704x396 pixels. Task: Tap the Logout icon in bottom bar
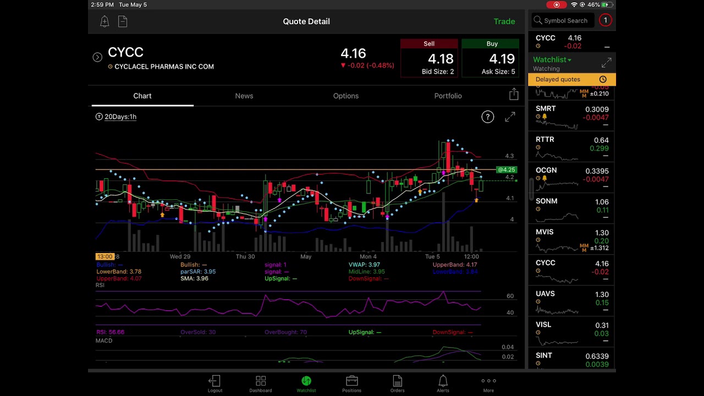(x=215, y=384)
